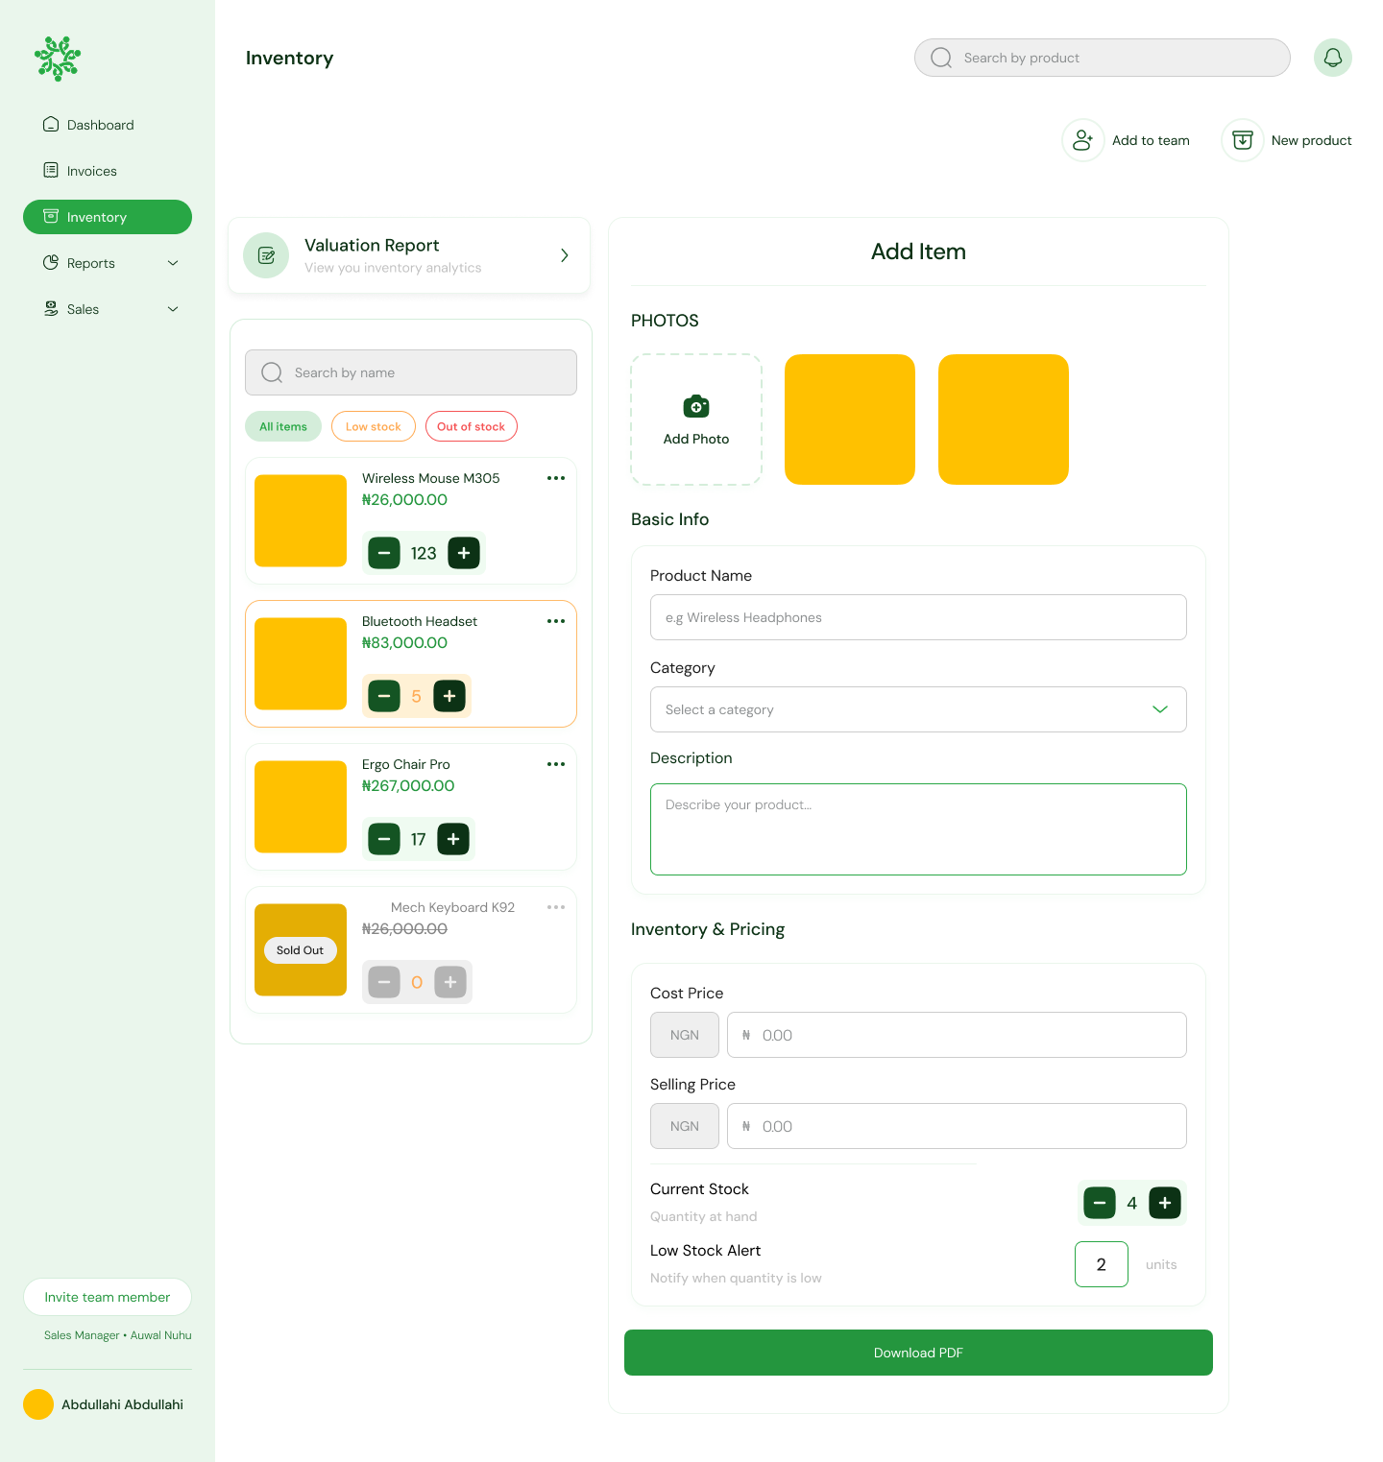1383x1462 pixels.
Task: Filter by Out of stock
Action: pos(472,426)
